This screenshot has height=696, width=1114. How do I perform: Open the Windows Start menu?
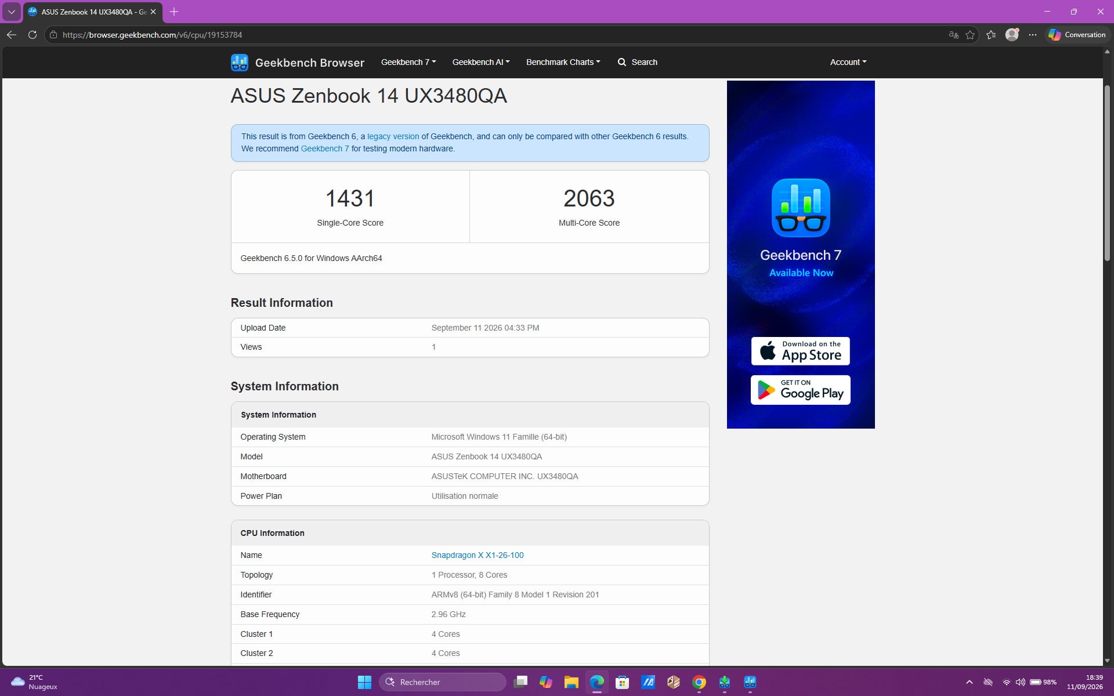(x=364, y=682)
